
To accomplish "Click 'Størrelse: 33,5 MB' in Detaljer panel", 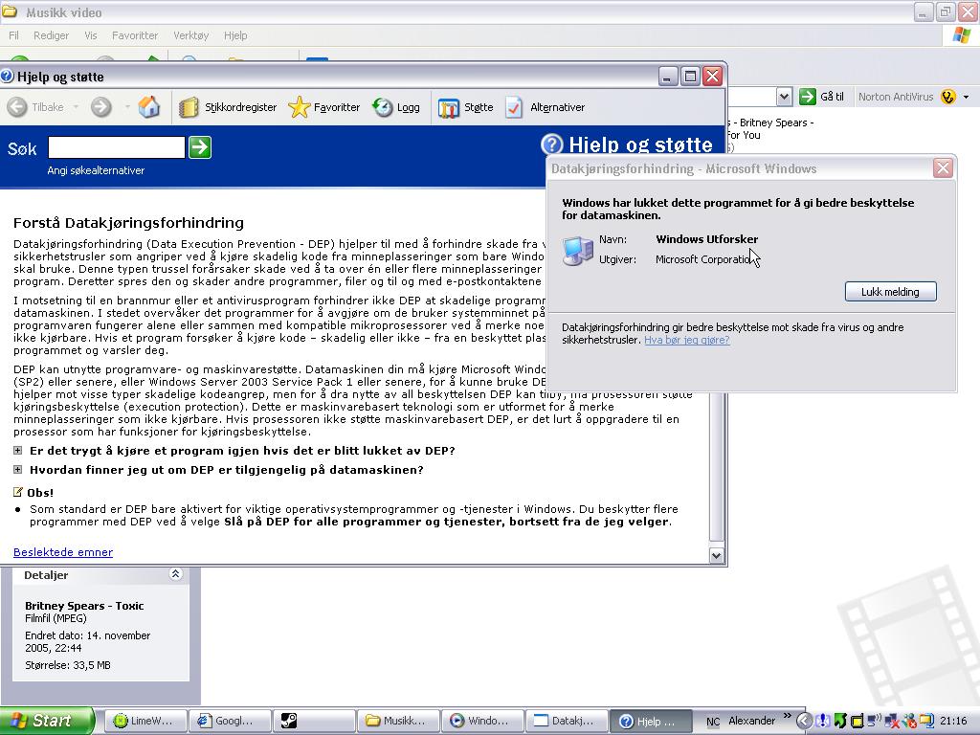I will 68,665.
